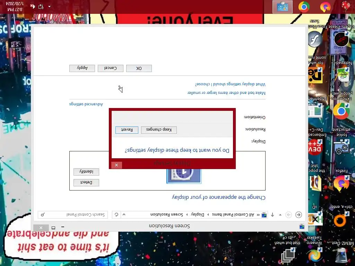
Task: Click the device/network tray icon
Action: 41,7
